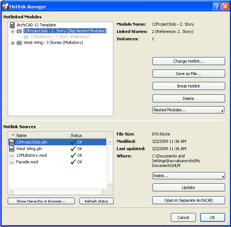Click Break Hotlink button
The image size is (231, 227).
coord(189,86)
